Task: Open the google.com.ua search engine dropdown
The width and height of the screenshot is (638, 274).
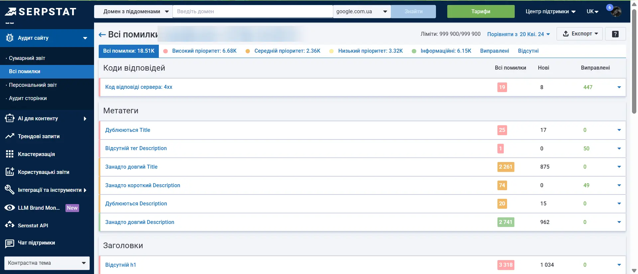Action: point(362,12)
